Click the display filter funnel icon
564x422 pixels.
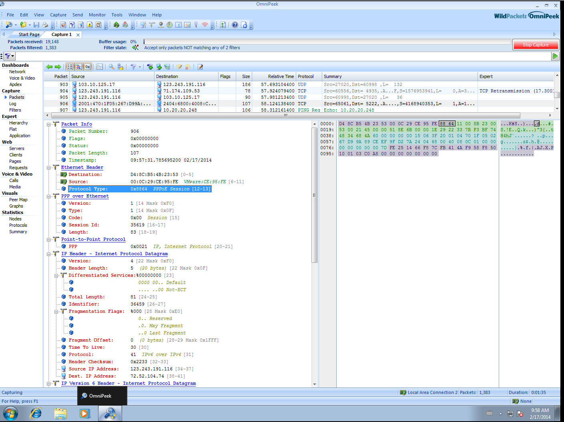[133, 67]
